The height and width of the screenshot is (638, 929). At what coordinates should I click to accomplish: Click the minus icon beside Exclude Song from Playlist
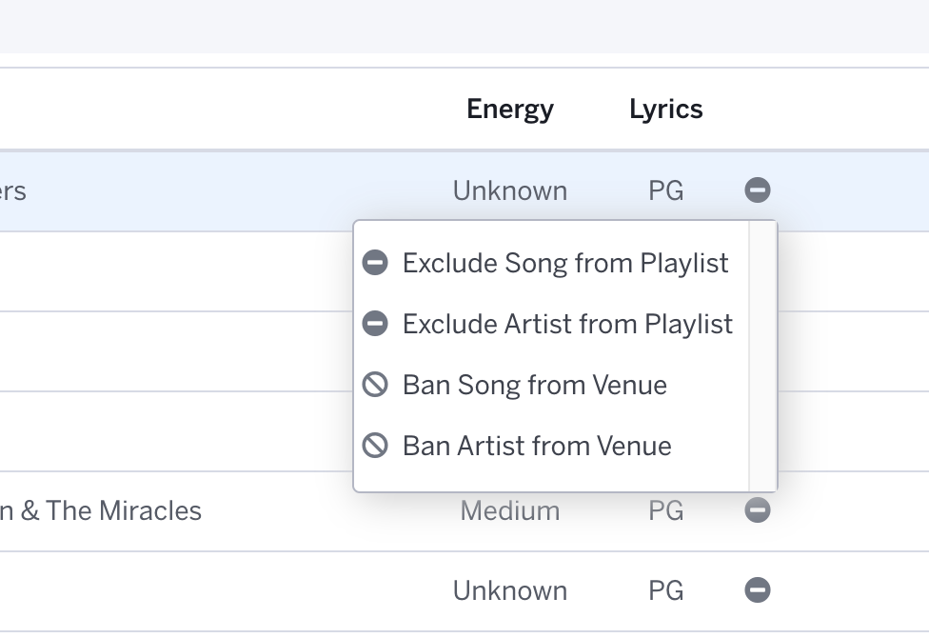pyautogui.click(x=375, y=263)
